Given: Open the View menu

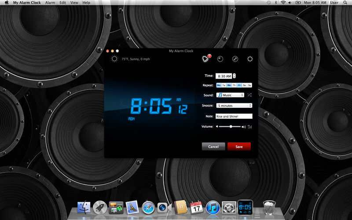Looking at the screenshot, I should click(74, 3).
